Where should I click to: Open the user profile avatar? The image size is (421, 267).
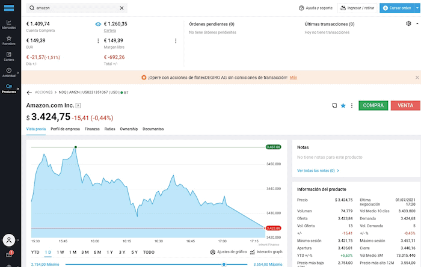(x=9, y=240)
